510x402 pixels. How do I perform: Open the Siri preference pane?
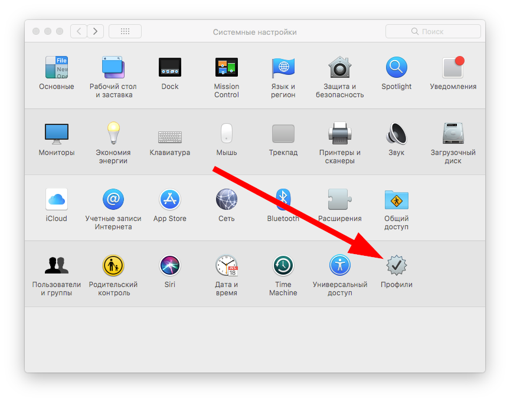[x=170, y=266]
